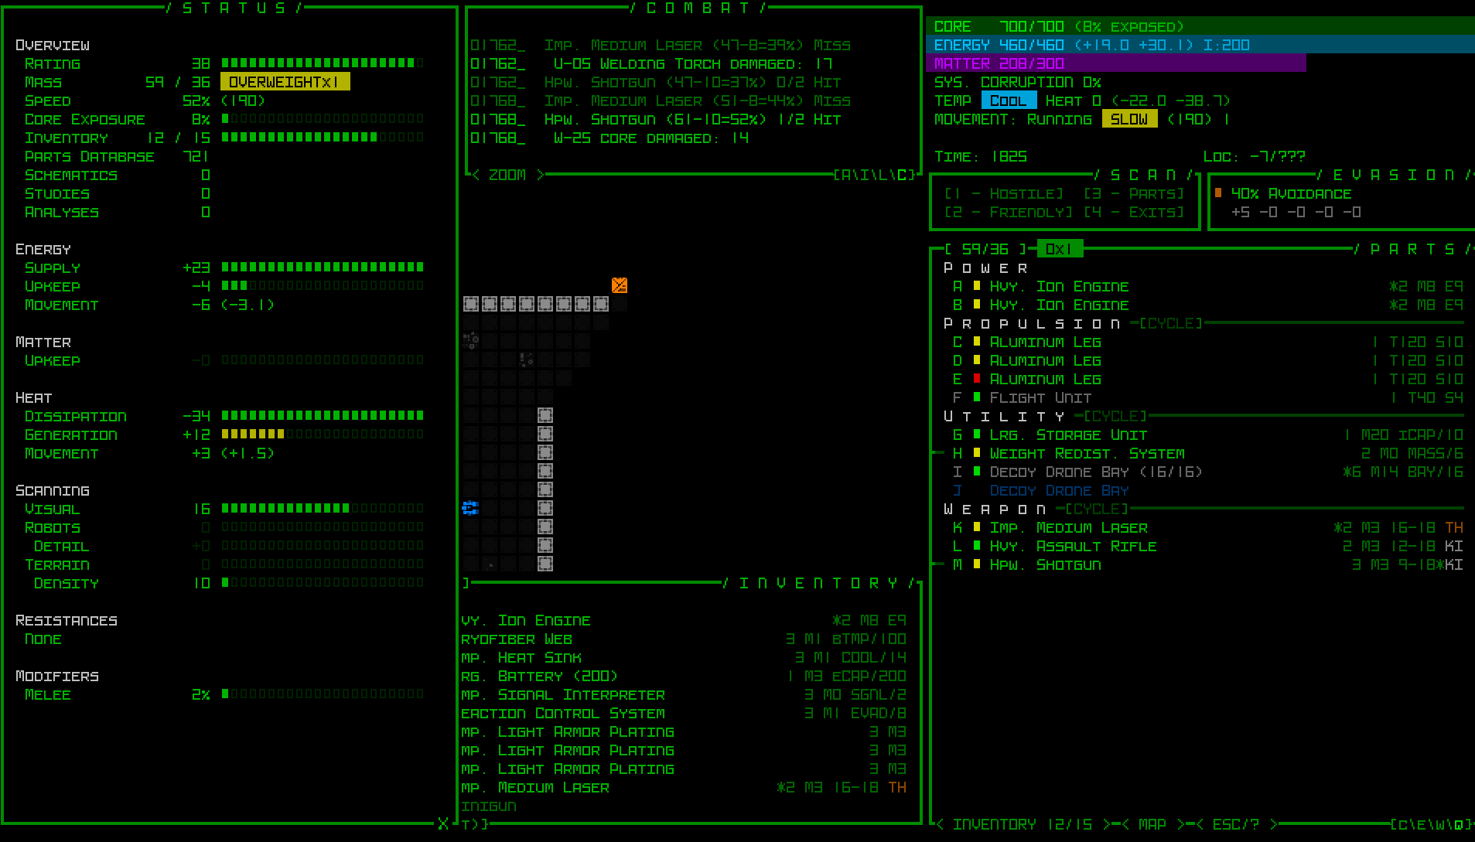
Task: Click the state square beside Lrg. Storage Unit
Action: tap(977, 435)
